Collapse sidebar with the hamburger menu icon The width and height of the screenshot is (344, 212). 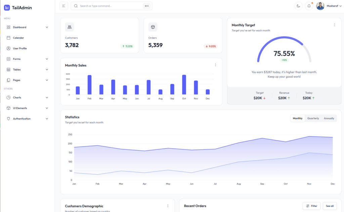pos(63,6)
